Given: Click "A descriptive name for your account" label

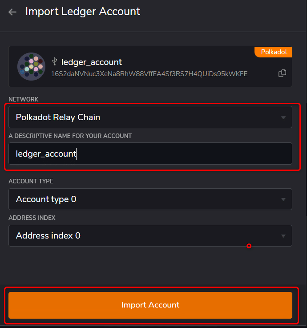Looking at the screenshot, I should tap(70, 136).
